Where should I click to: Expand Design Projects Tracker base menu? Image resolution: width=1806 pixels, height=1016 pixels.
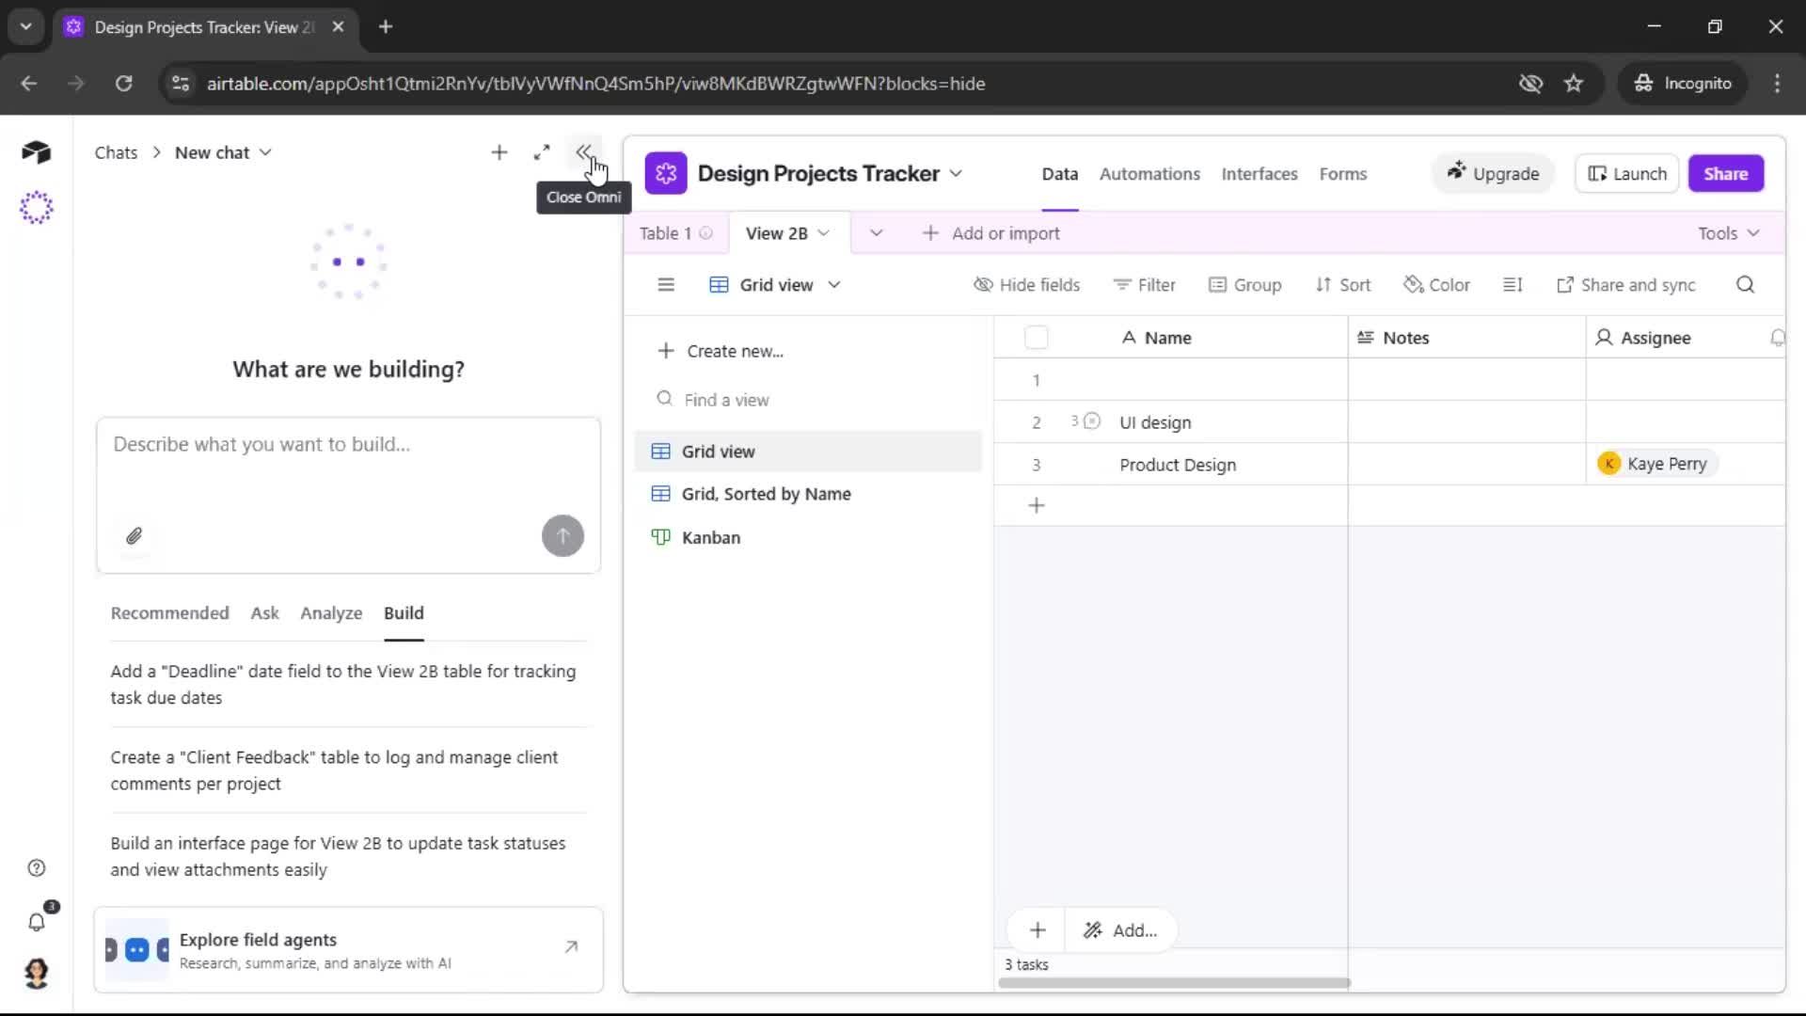coord(956,173)
